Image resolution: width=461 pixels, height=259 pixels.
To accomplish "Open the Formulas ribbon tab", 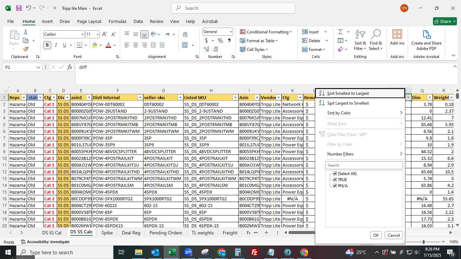I will (117, 21).
